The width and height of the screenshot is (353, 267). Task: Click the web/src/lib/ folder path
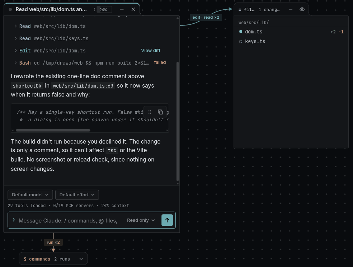pyautogui.click(x=254, y=23)
